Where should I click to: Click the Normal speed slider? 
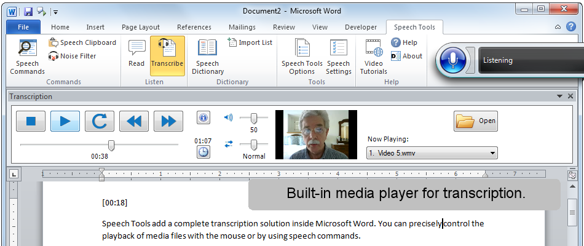pyautogui.click(x=254, y=145)
